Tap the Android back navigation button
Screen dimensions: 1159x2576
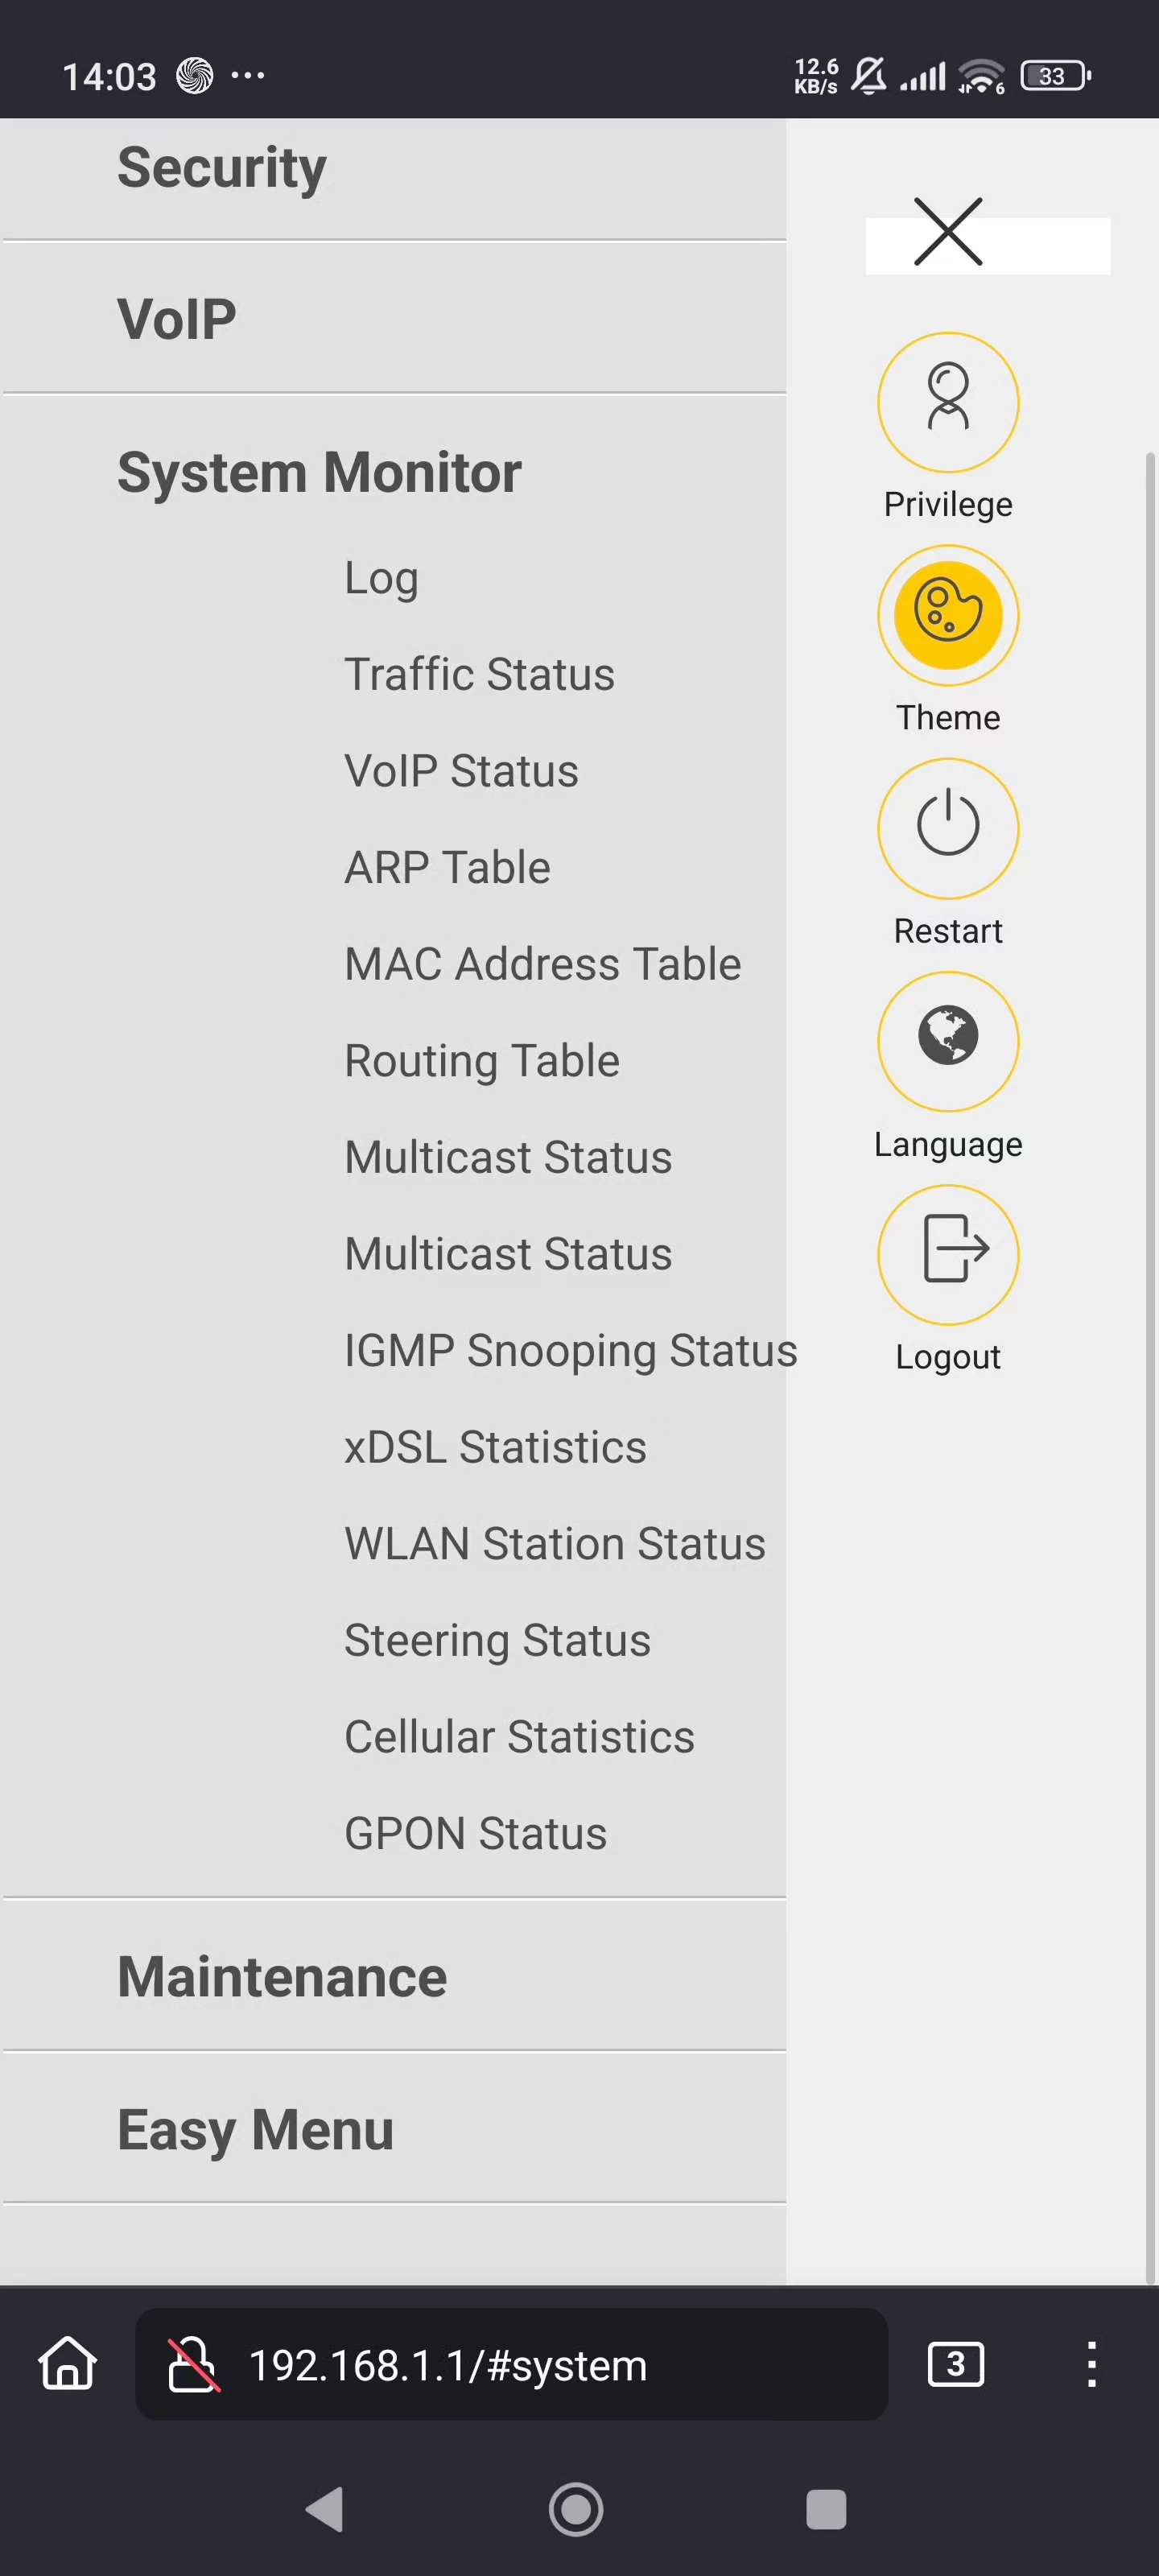(324, 2509)
